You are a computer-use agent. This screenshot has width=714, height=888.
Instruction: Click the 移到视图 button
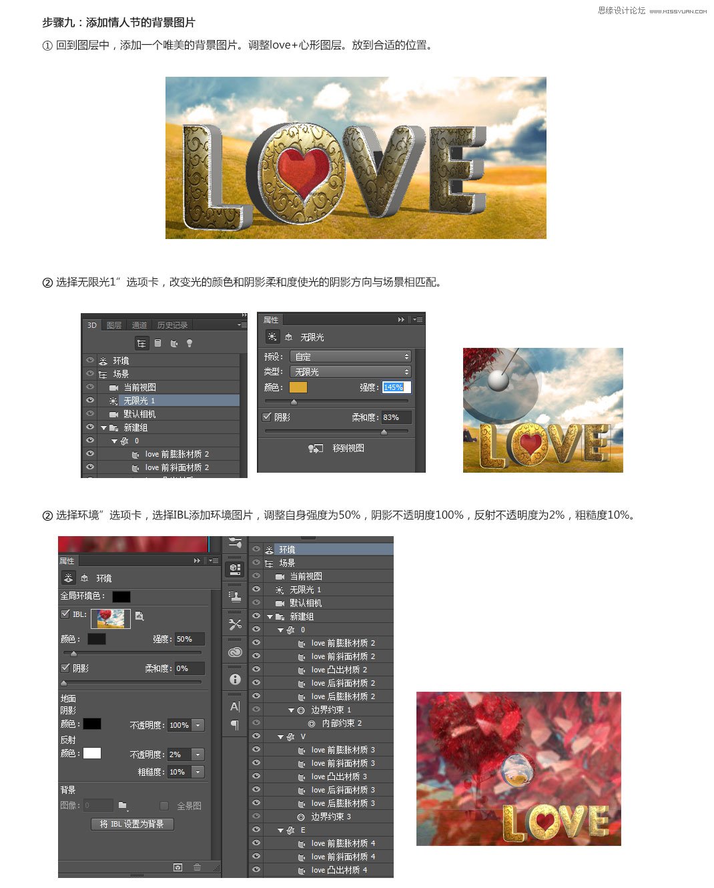pos(336,448)
